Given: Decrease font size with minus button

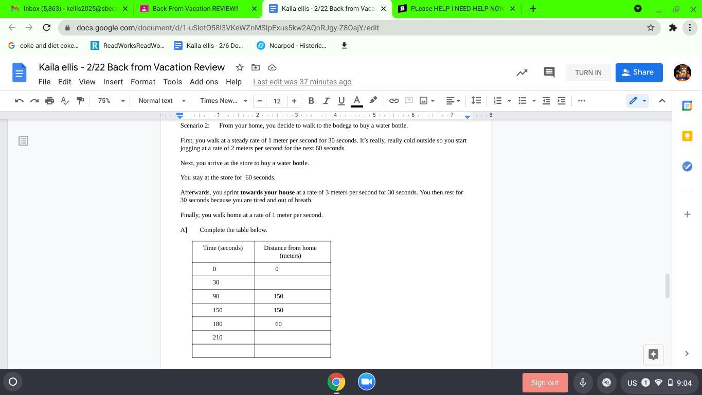Looking at the screenshot, I should pyautogui.click(x=260, y=101).
